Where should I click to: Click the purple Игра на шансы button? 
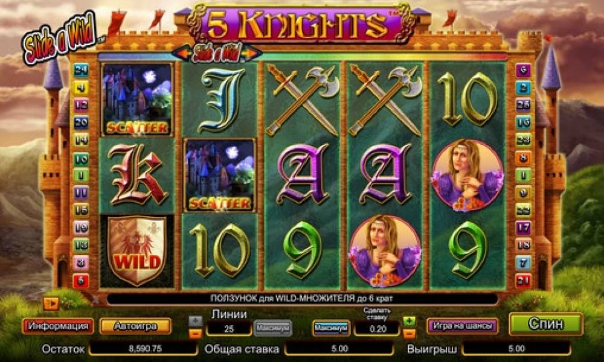(463, 326)
